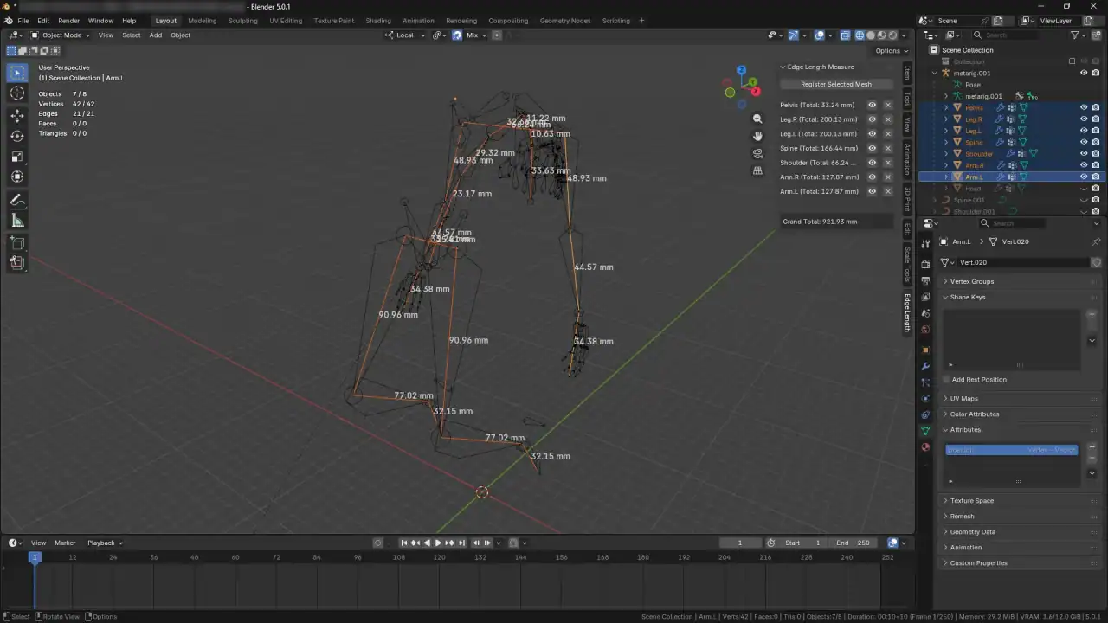Click the Register Selected Mesh button

pyautogui.click(x=835, y=84)
